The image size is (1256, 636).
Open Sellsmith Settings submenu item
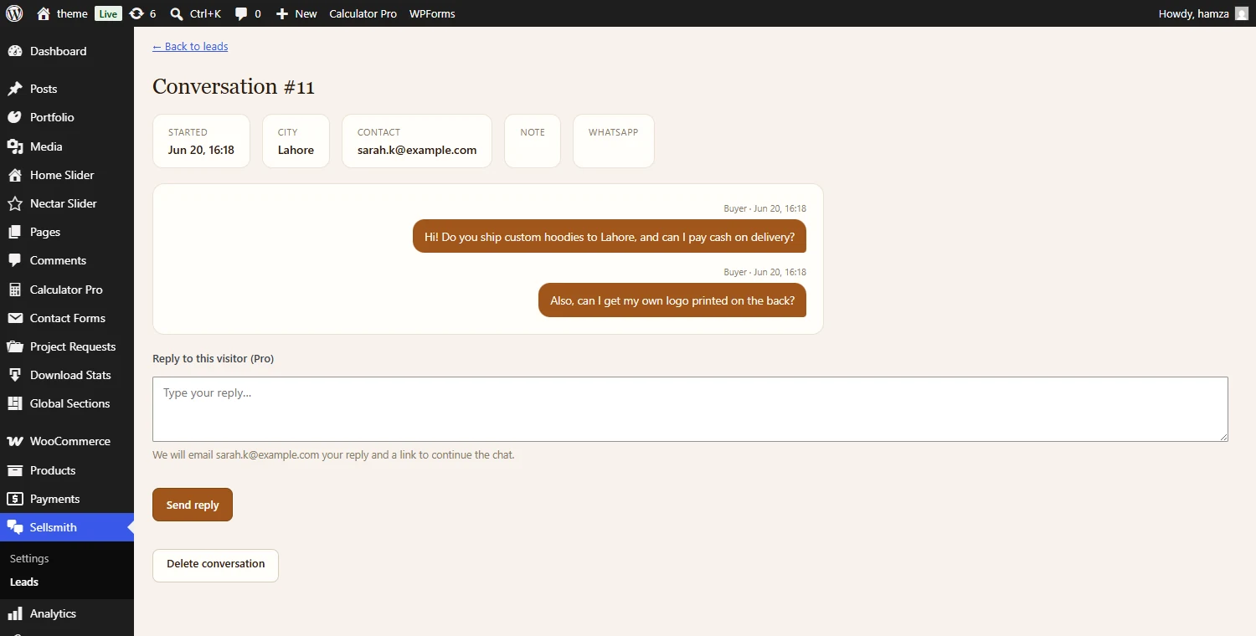[x=29, y=558]
